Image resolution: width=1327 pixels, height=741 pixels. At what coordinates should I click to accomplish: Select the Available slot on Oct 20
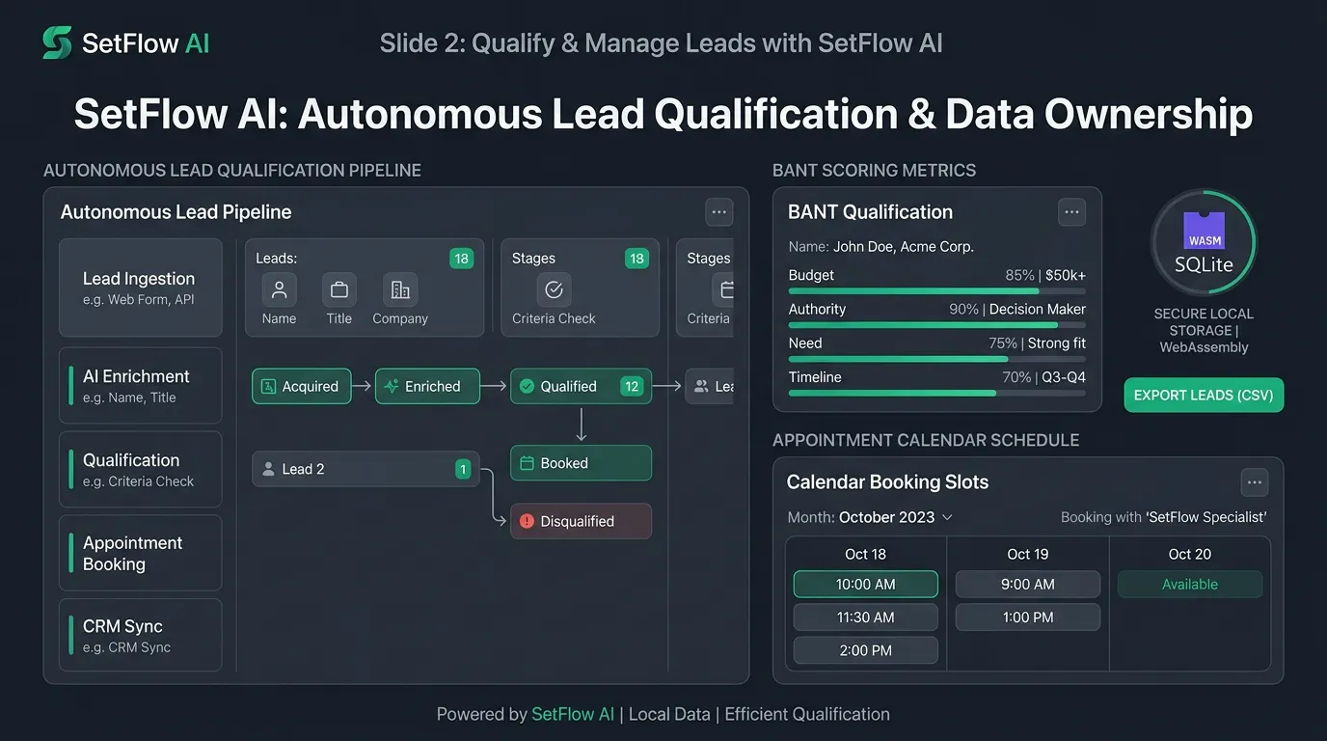pyautogui.click(x=1189, y=584)
